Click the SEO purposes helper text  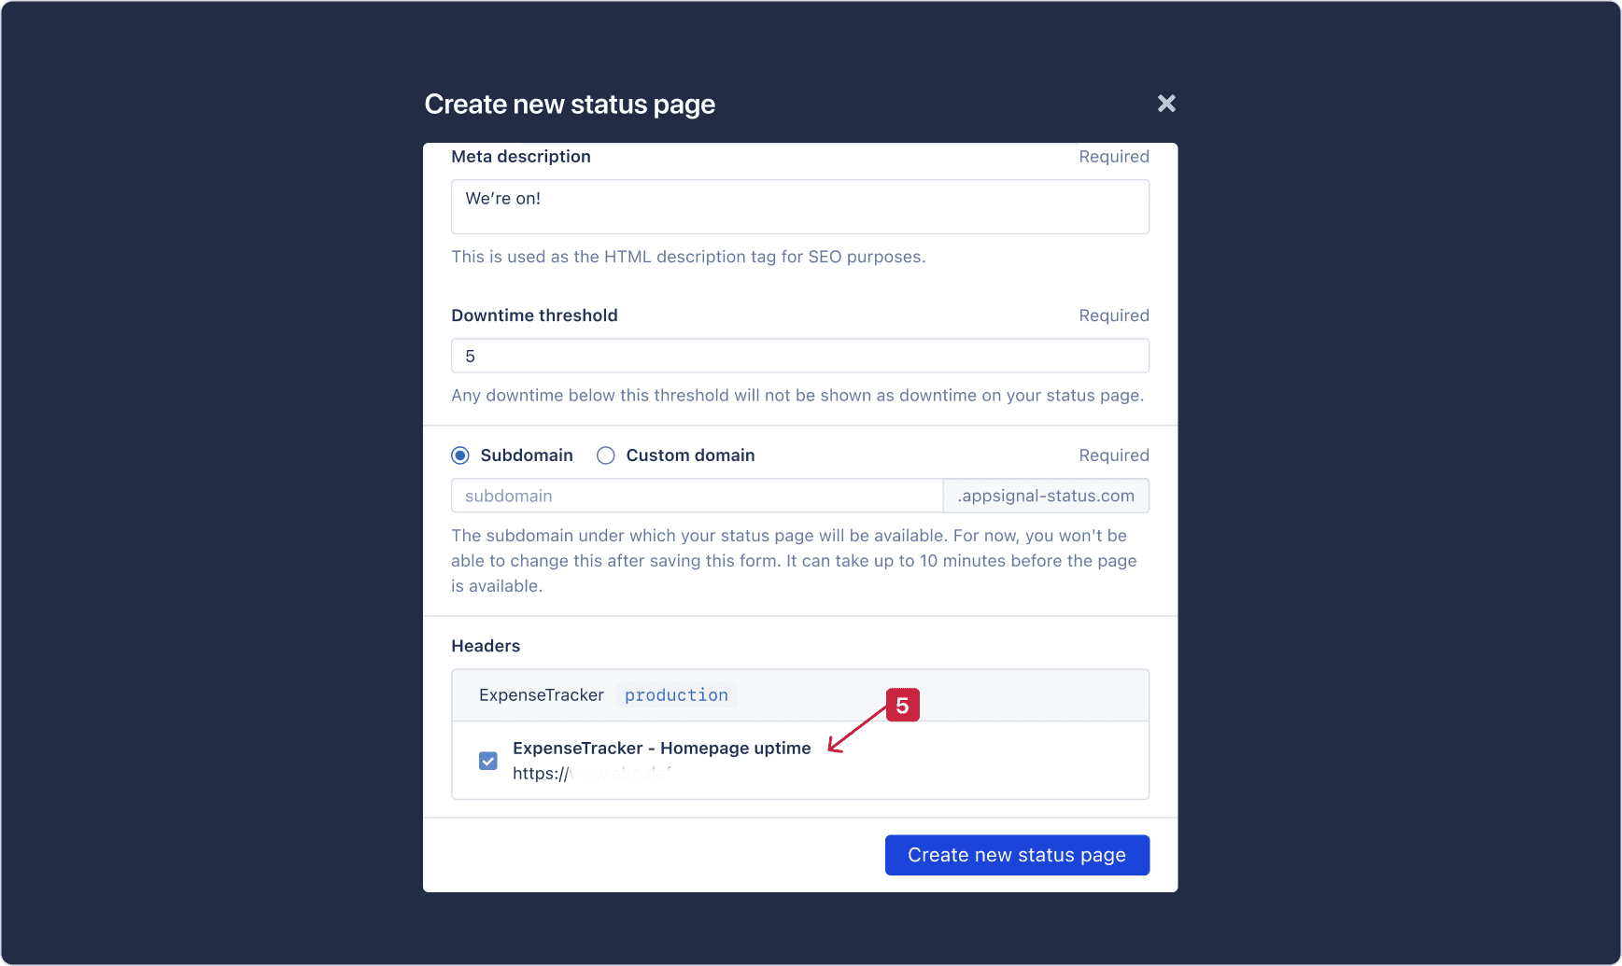click(x=688, y=257)
